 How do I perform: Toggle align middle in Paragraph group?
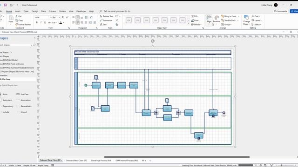click(x=78, y=18)
